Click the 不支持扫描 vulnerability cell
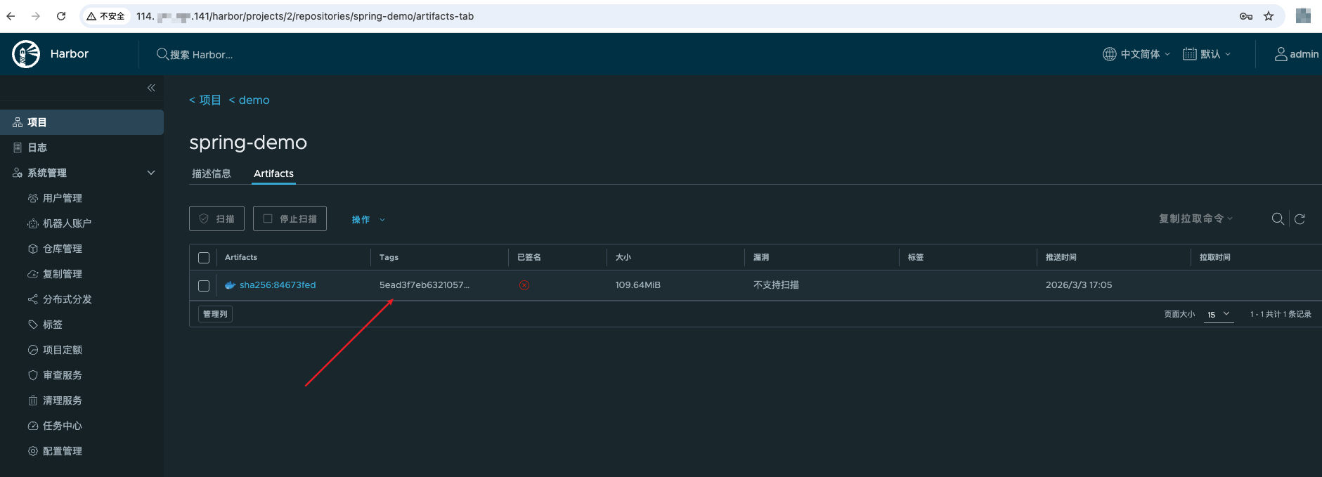1322x477 pixels. pos(776,285)
